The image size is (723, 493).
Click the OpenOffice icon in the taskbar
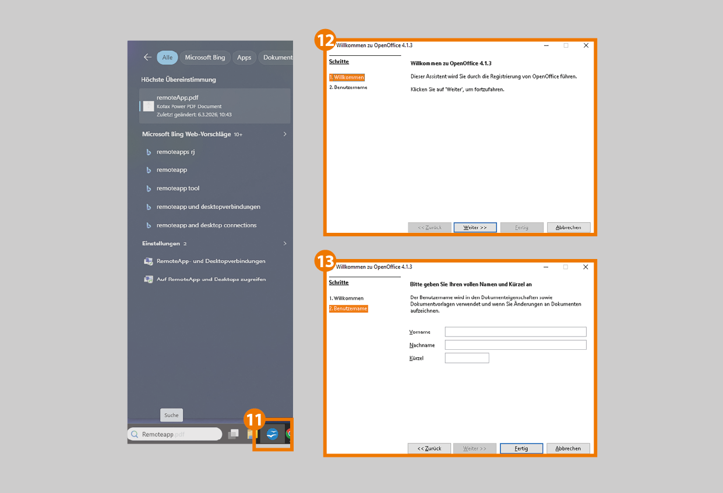[x=273, y=434]
